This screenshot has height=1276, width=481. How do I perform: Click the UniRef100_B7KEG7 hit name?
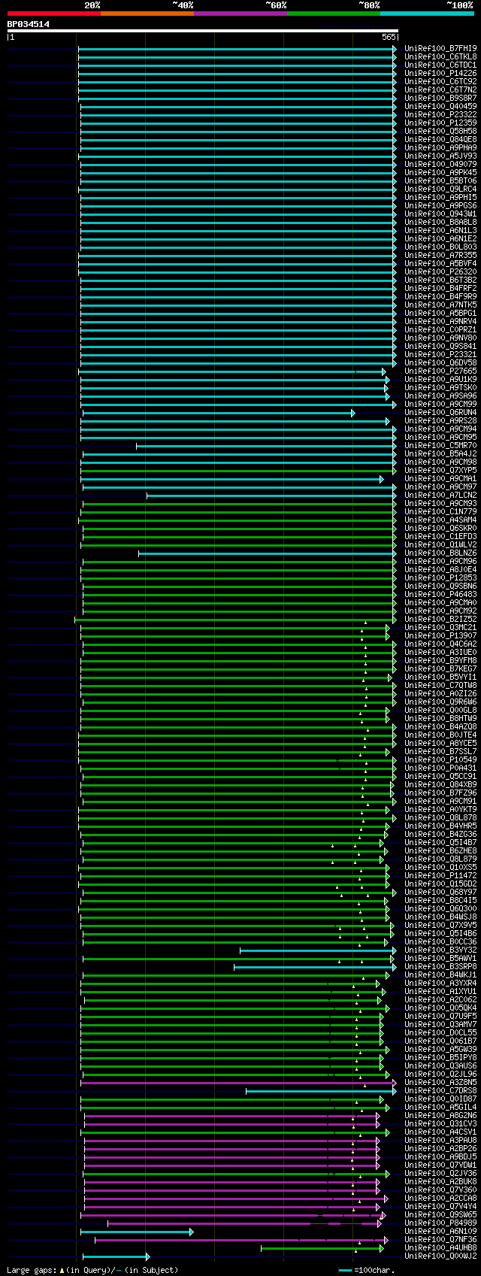click(x=440, y=668)
